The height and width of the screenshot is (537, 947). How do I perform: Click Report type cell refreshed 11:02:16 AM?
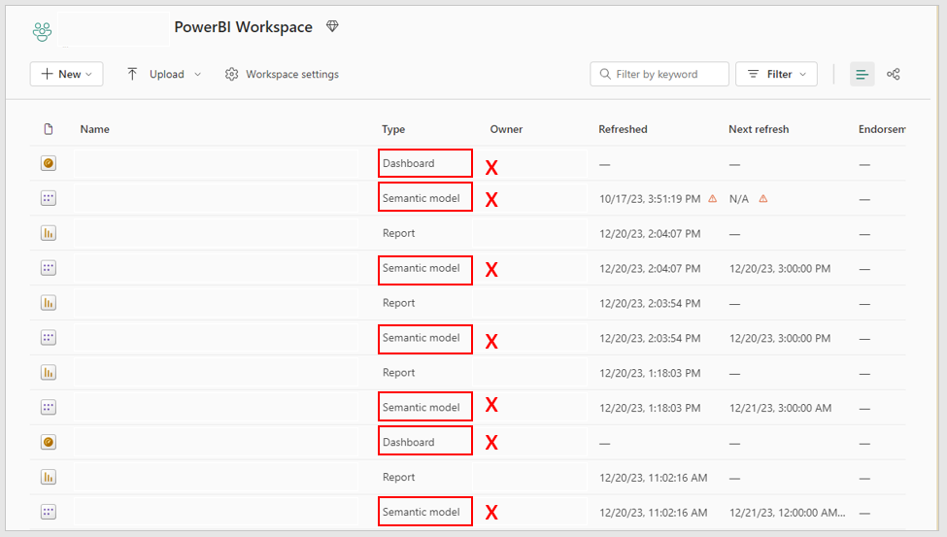[398, 477]
